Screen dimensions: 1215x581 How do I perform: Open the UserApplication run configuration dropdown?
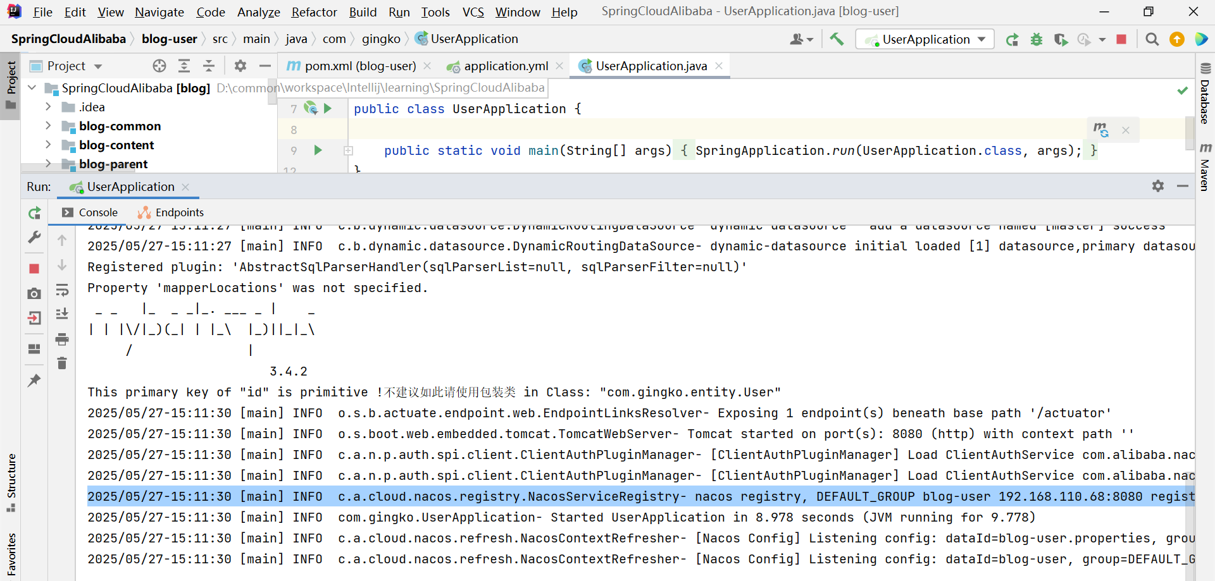coord(925,39)
